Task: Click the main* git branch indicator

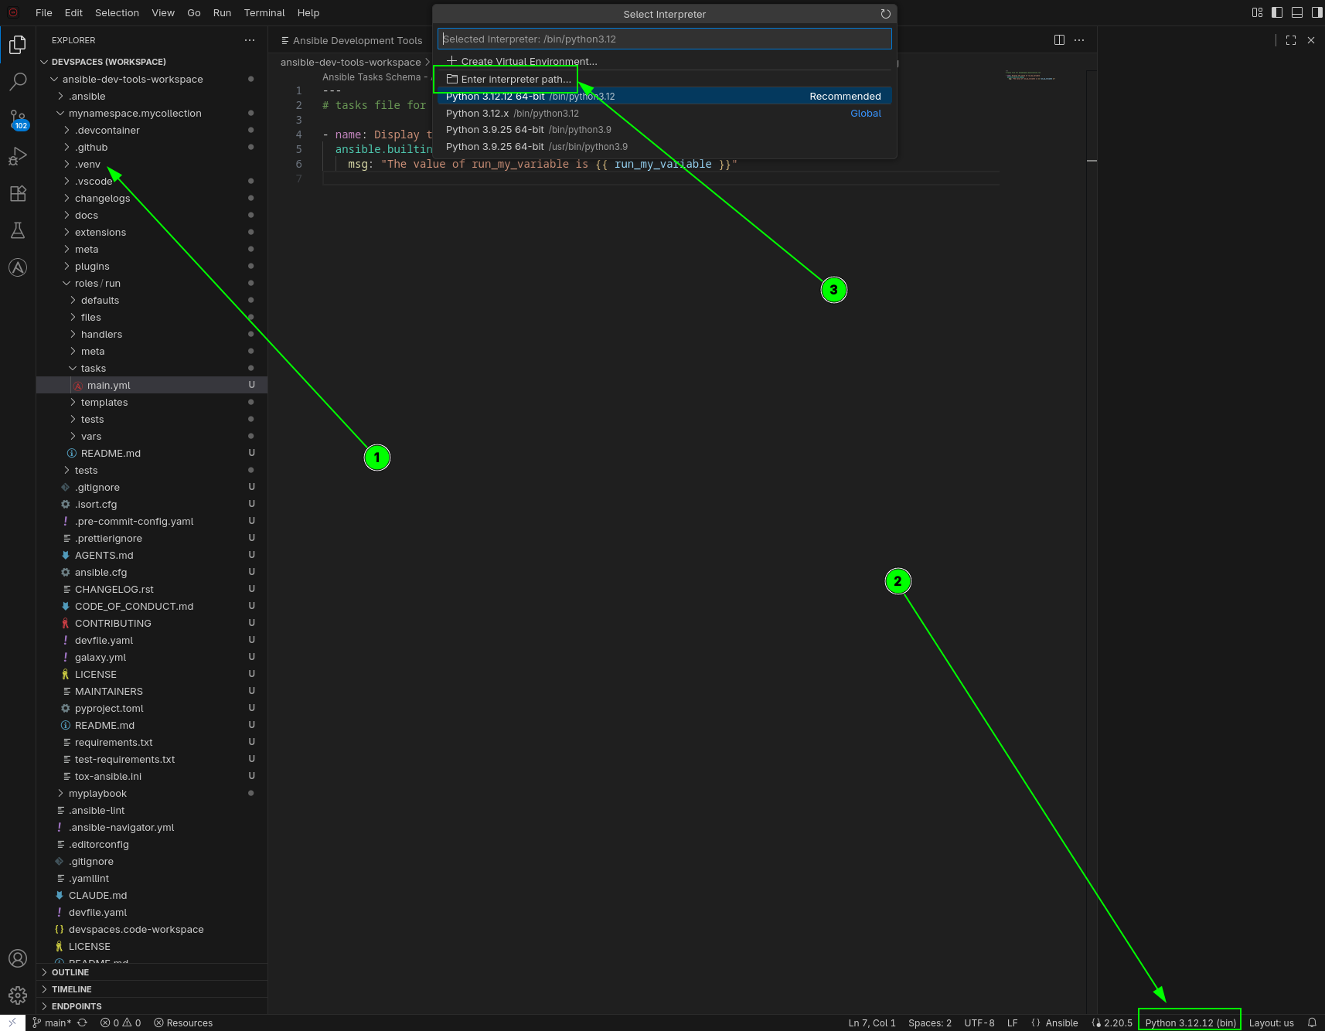Action: [52, 1022]
